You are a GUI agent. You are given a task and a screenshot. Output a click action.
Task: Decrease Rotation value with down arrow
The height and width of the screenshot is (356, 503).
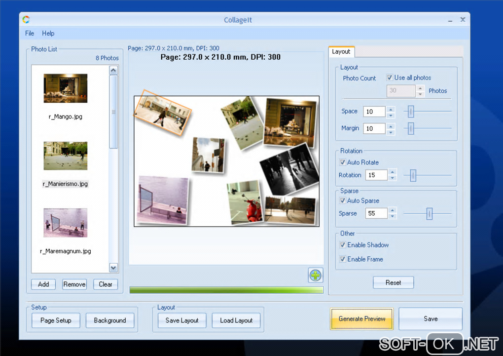(x=393, y=178)
